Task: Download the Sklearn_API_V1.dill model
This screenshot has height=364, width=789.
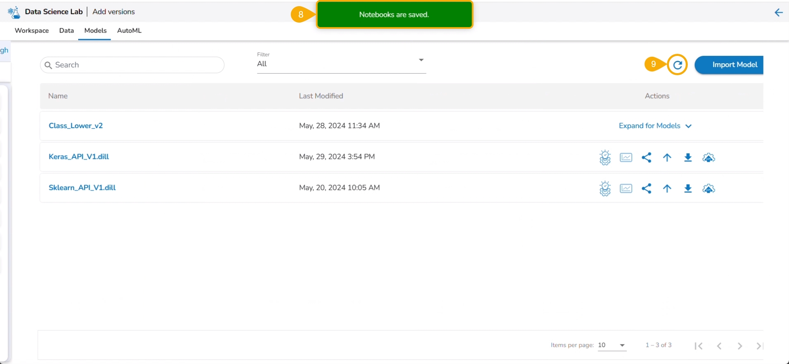Action: coord(688,189)
